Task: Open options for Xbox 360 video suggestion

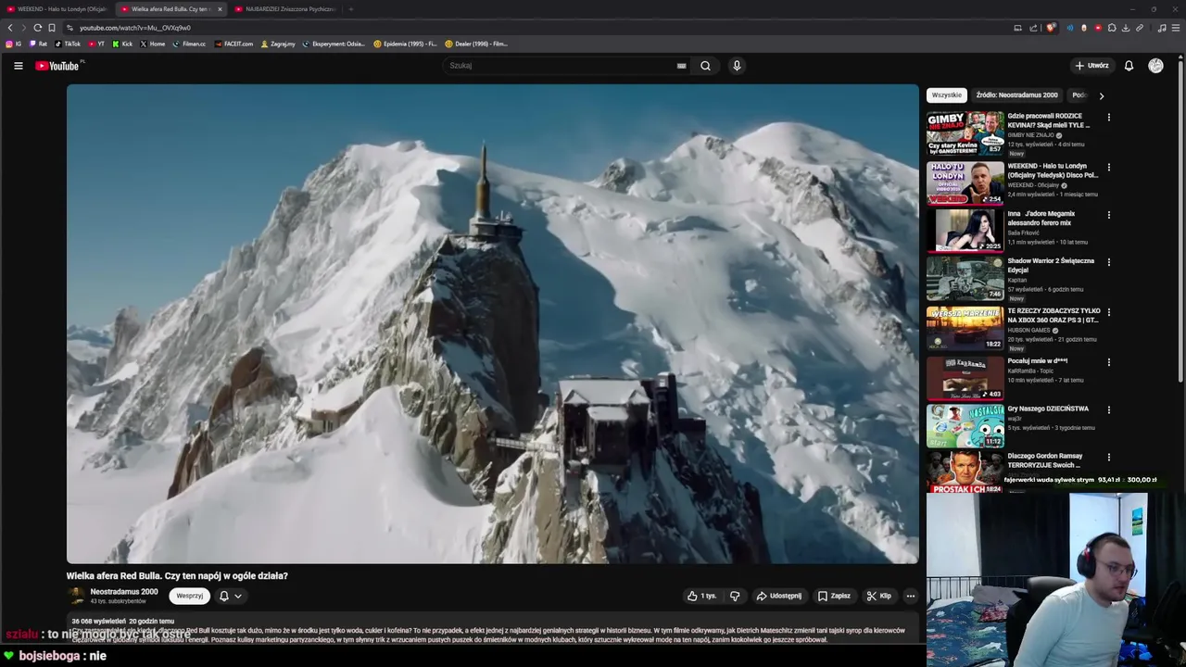Action: [x=1108, y=312]
